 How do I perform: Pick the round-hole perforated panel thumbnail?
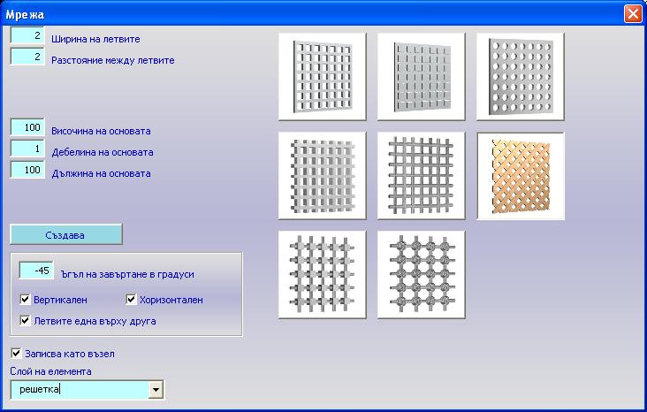pos(521,77)
